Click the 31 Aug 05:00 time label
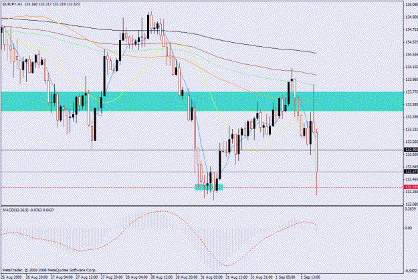Viewport: 418px width, 280px height. tap(212, 277)
